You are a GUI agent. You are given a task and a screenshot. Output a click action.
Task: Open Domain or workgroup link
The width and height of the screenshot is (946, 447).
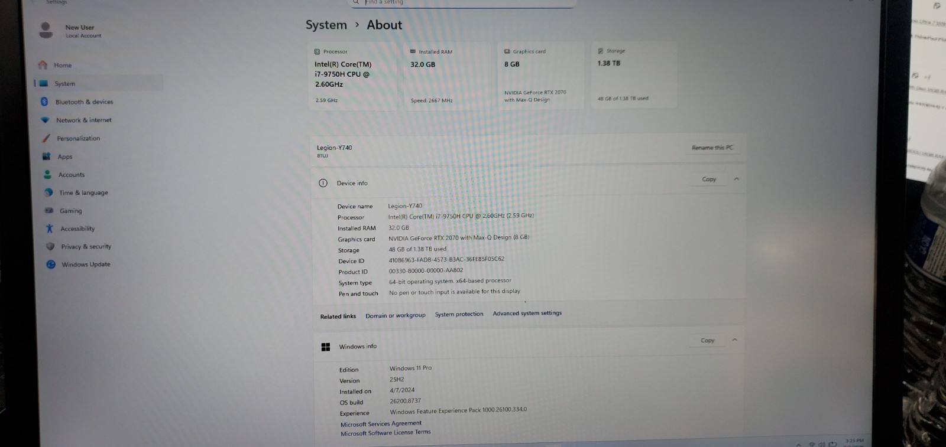pos(396,315)
